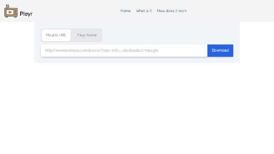The image size is (274, 154).
Task: Go to the Home page
Action: click(x=125, y=11)
